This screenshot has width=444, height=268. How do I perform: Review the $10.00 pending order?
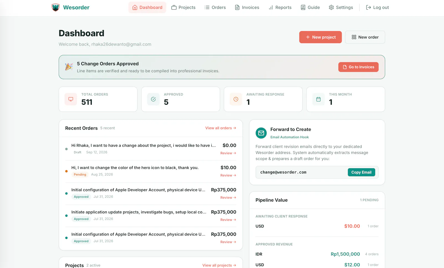point(228,175)
